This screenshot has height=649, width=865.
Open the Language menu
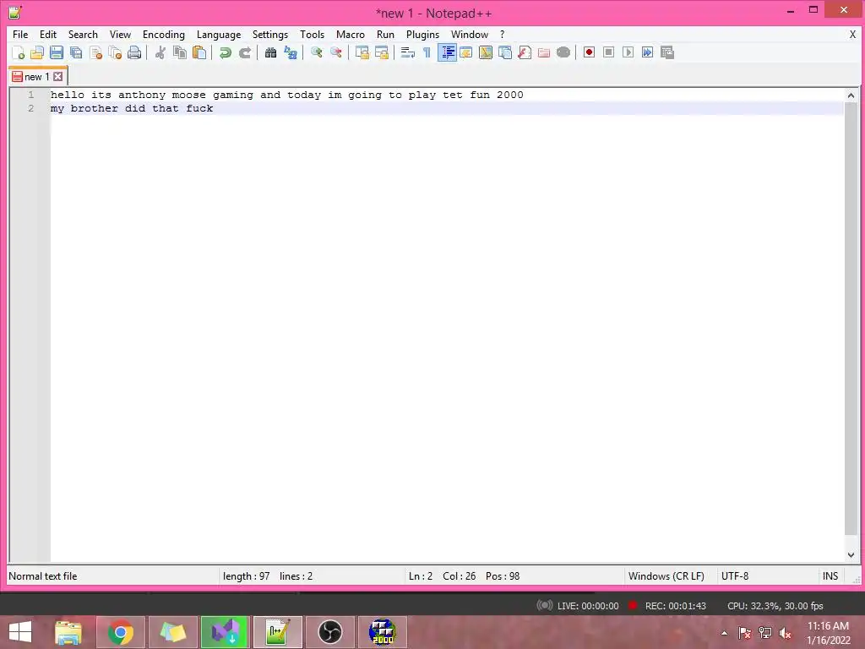(x=219, y=34)
